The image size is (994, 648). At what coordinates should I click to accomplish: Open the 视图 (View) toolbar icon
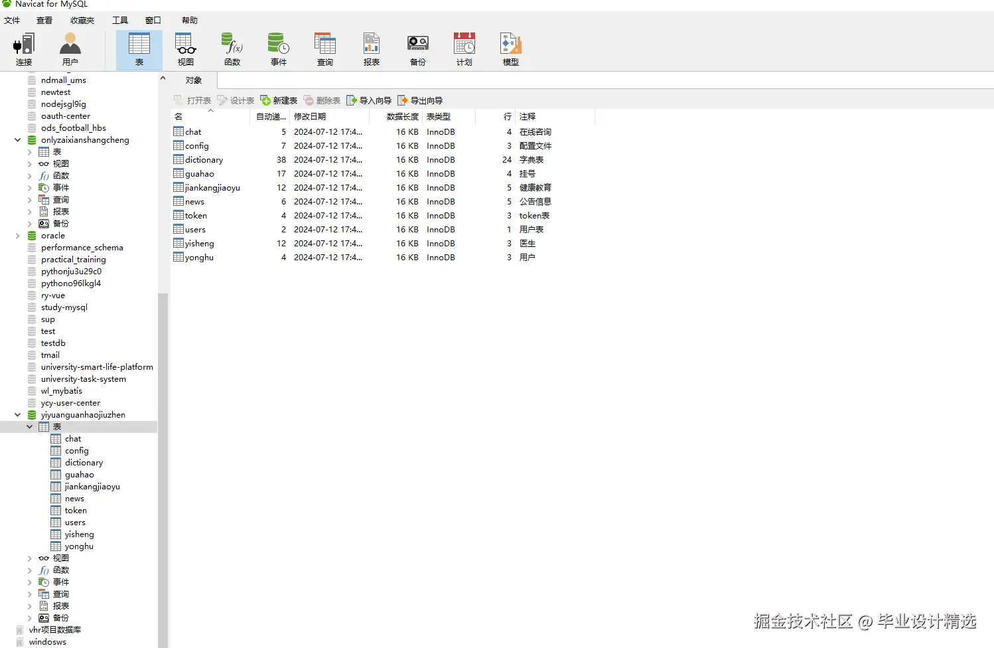click(186, 50)
